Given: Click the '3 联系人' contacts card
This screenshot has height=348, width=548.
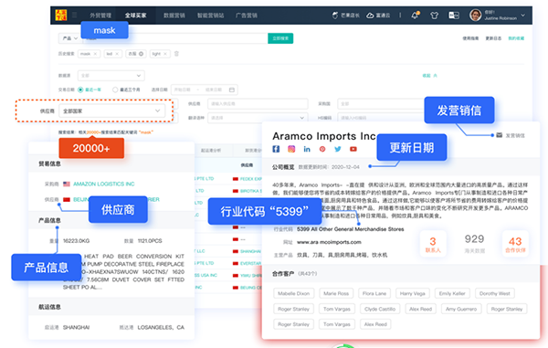Looking at the screenshot, I should tap(433, 244).
